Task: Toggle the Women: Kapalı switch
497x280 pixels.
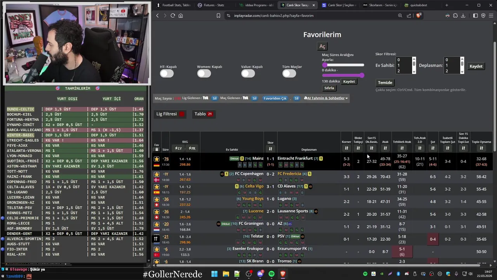Action: pyautogui.click(x=204, y=73)
